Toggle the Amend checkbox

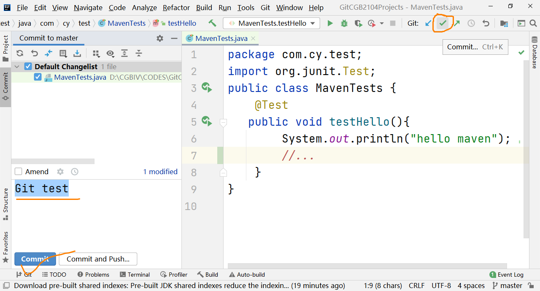19,172
